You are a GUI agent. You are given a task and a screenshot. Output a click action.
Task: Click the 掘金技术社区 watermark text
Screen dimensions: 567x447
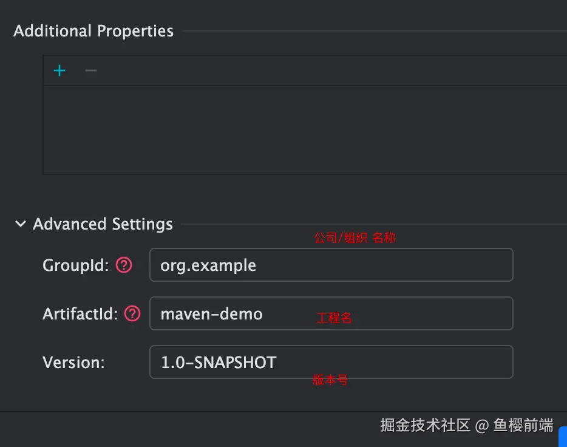(x=425, y=425)
